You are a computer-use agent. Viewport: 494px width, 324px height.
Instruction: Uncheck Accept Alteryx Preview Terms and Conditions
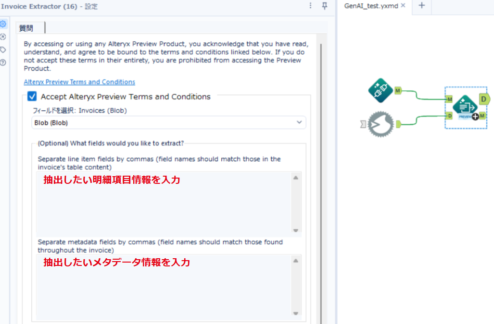point(32,96)
